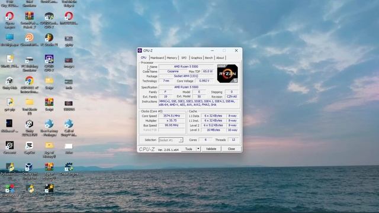The image size is (379, 213).
Task: Open the Google Chrome desktop shortcut
Action: pyautogui.click(x=29, y=80)
